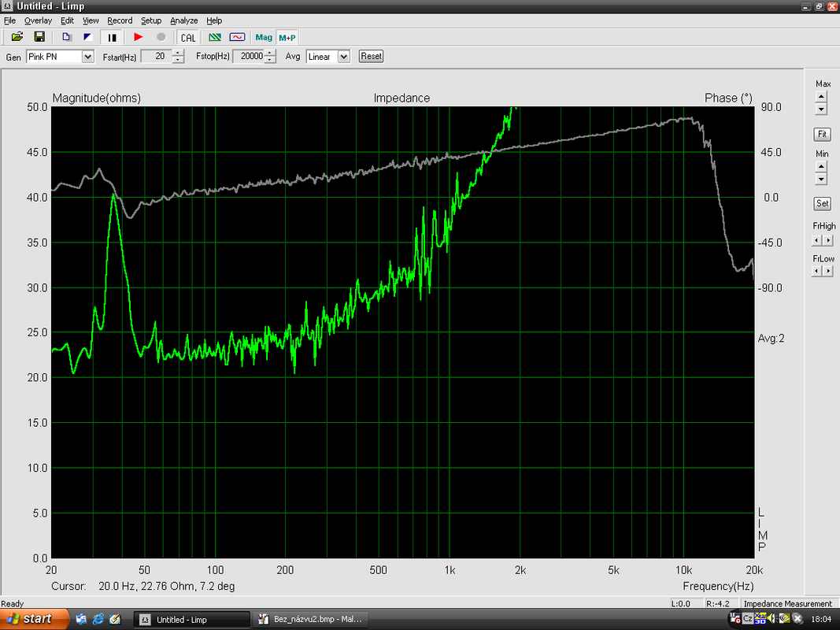
Task: Click the Reset averaging button
Action: 372,56
